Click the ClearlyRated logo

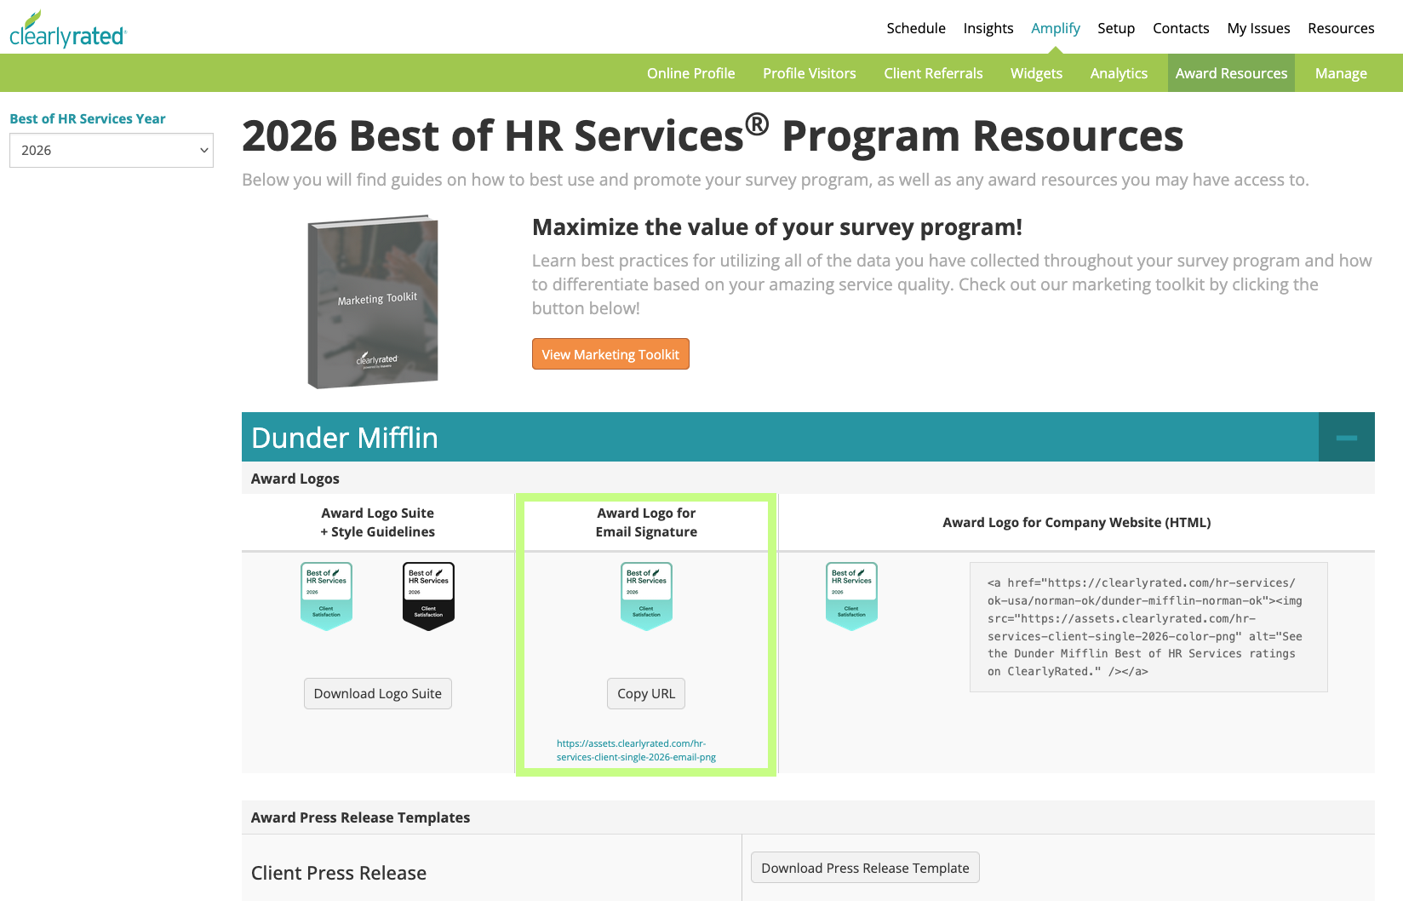[68, 31]
